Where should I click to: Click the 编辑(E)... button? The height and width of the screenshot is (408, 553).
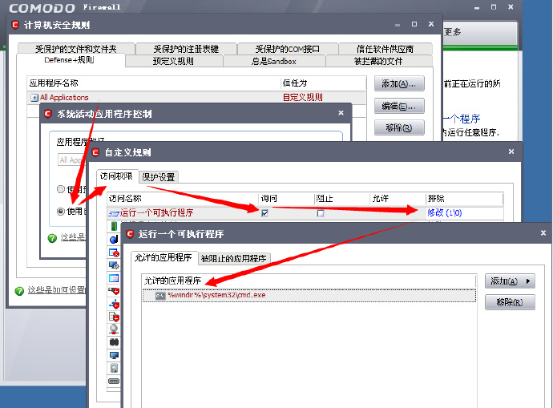(399, 106)
